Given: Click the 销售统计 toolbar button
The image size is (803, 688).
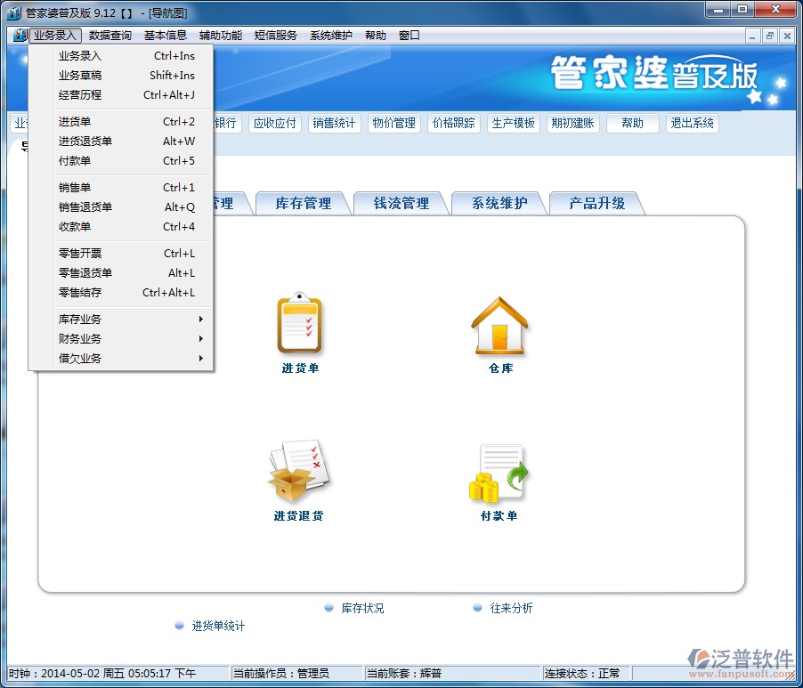Looking at the screenshot, I should click(x=335, y=123).
